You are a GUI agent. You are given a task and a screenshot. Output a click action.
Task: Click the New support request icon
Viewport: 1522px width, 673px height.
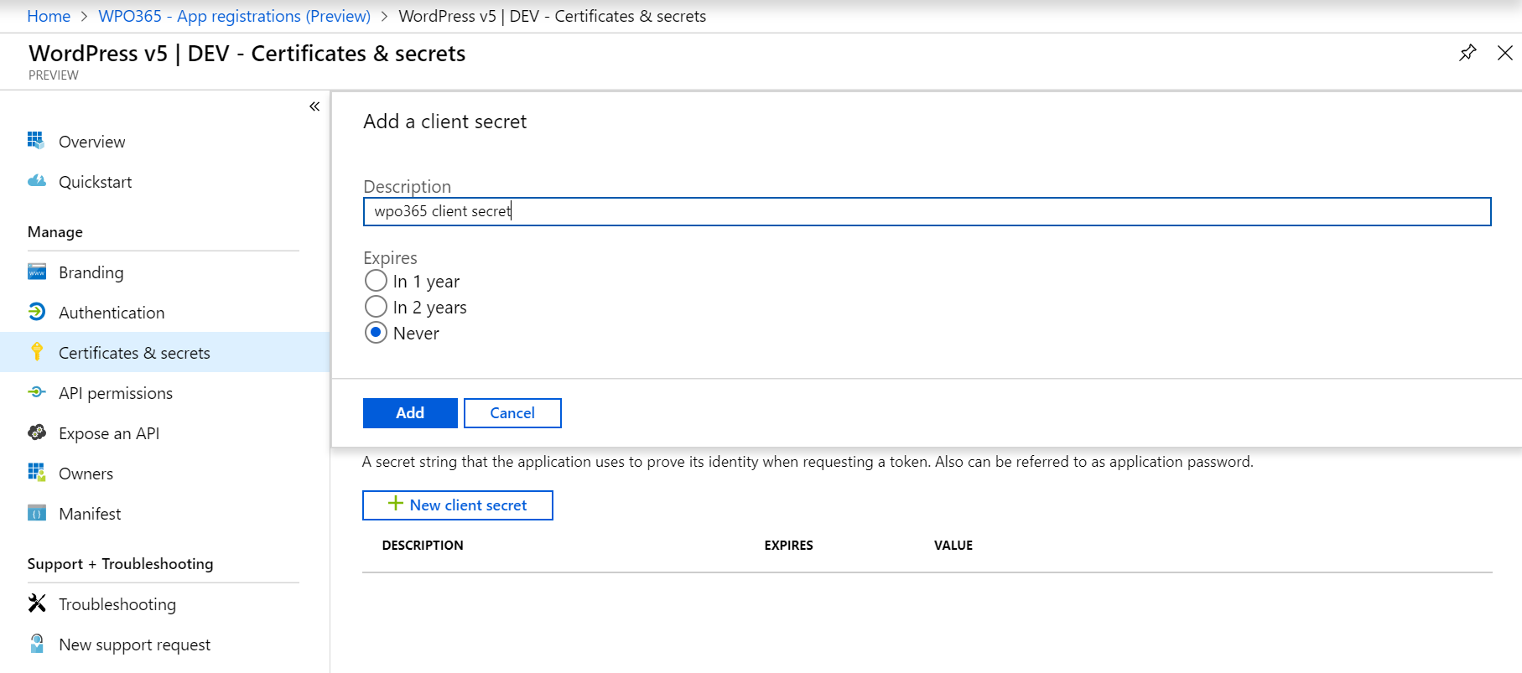tap(37, 643)
